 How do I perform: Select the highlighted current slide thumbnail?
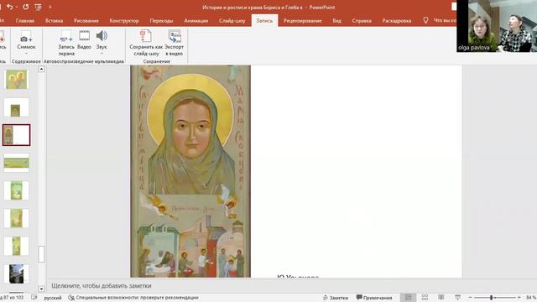coord(17,135)
